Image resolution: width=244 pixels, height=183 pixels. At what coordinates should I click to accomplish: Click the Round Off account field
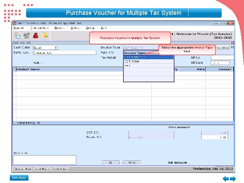pos(151,137)
